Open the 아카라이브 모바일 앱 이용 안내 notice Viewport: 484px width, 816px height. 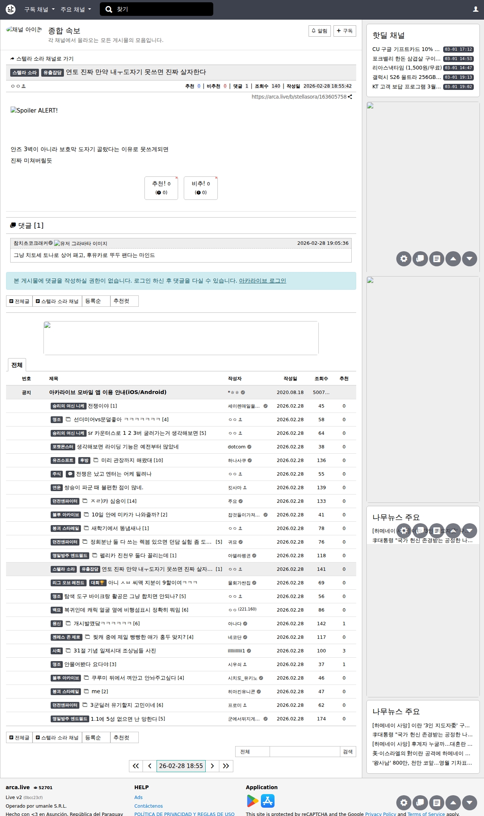108,392
